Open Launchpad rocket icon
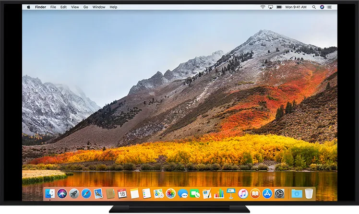359x214 pixels. click(74, 193)
